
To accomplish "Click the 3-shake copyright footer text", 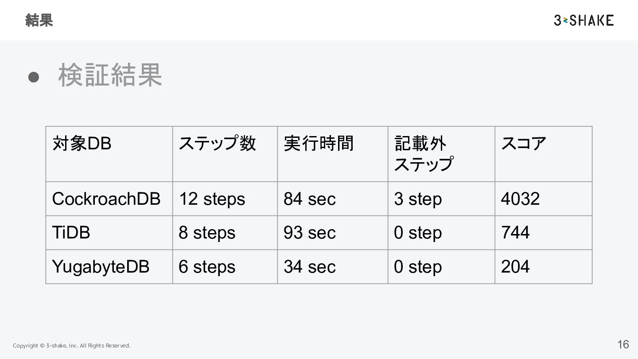I will click(72, 346).
